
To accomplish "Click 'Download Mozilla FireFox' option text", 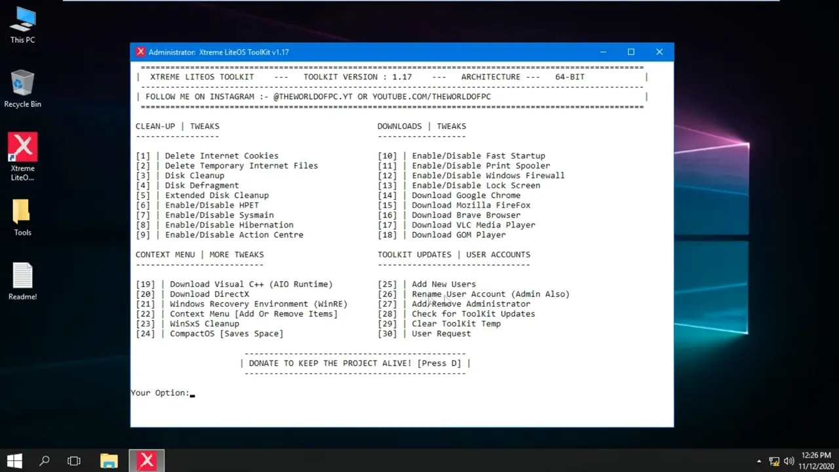I will 471,205.
